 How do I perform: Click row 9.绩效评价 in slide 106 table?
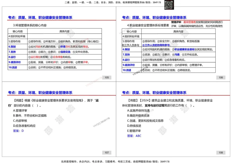tap(169, 65)
